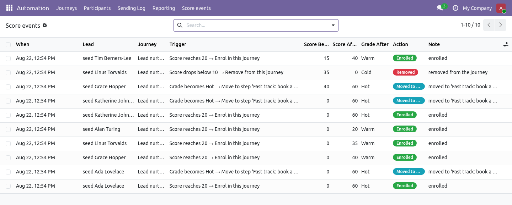Click Score Before value 15
The height and width of the screenshot is (205, 512).
click(326, 58)
